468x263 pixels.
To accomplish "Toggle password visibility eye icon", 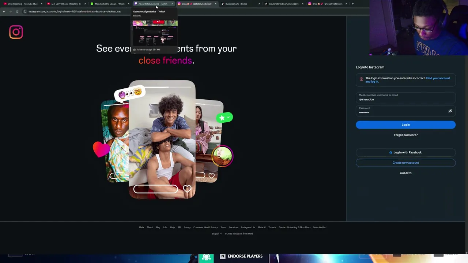I will (x=450, y=111).
